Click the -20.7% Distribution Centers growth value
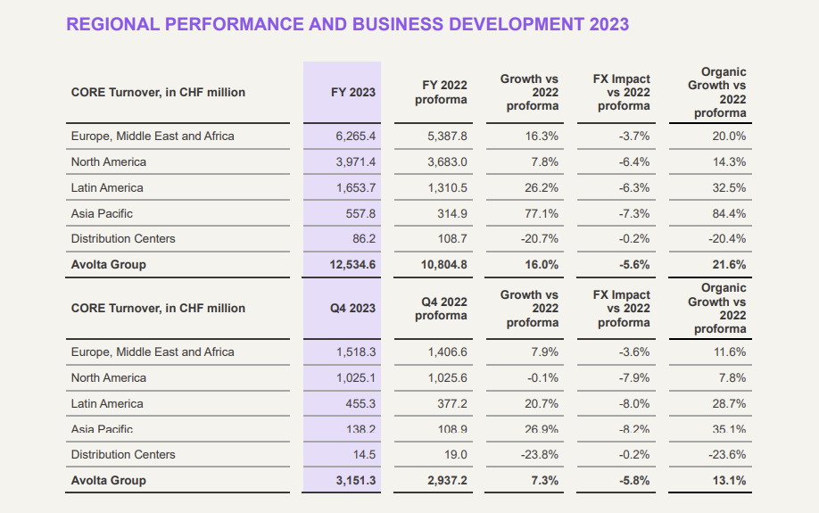 pyautogui.click(x=540, y=239)
